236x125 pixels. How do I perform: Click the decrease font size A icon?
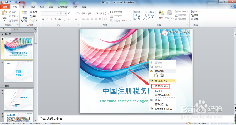pyautogui.click(x=72, y=13)
